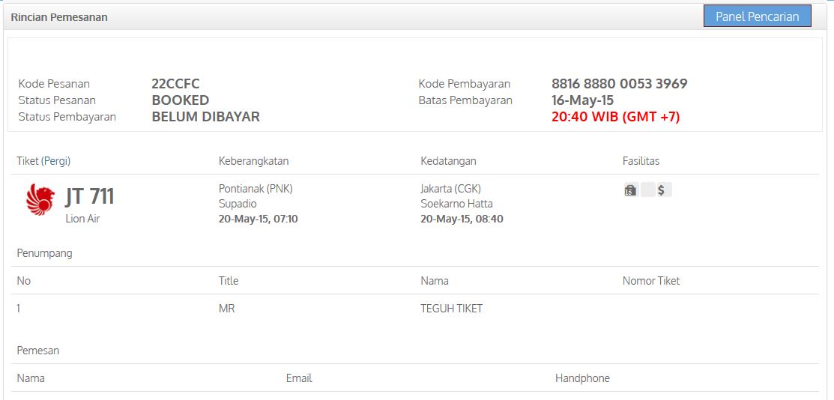Click the Rincian Pemesanan panel title

(x=59, y=17)
